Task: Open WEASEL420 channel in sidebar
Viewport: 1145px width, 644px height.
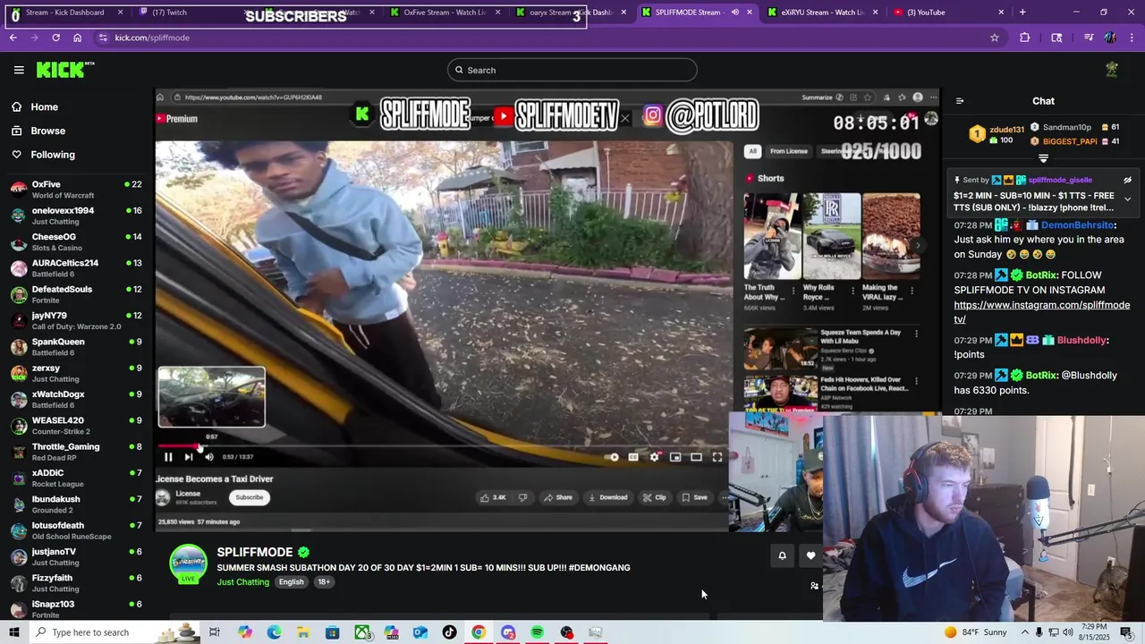Action: (x=76, y=426)
